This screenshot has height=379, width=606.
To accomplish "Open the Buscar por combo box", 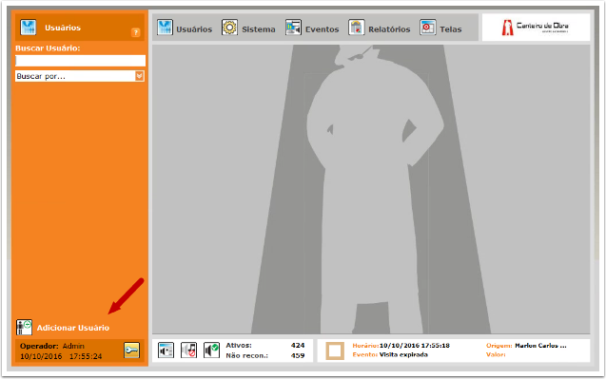I will pos(80,76).
